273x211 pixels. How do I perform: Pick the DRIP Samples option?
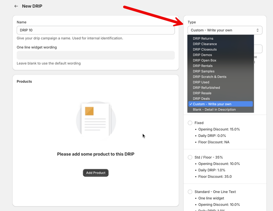204,71
